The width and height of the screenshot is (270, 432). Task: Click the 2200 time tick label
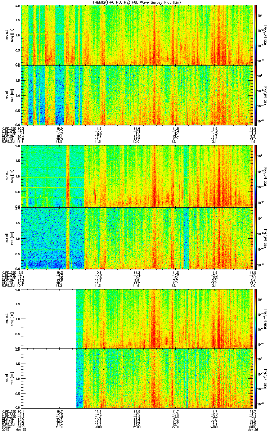pos(176,427)
